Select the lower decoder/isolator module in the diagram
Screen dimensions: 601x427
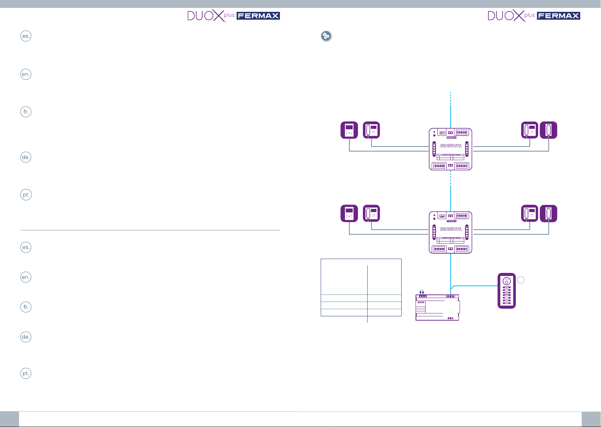(450, 232)
